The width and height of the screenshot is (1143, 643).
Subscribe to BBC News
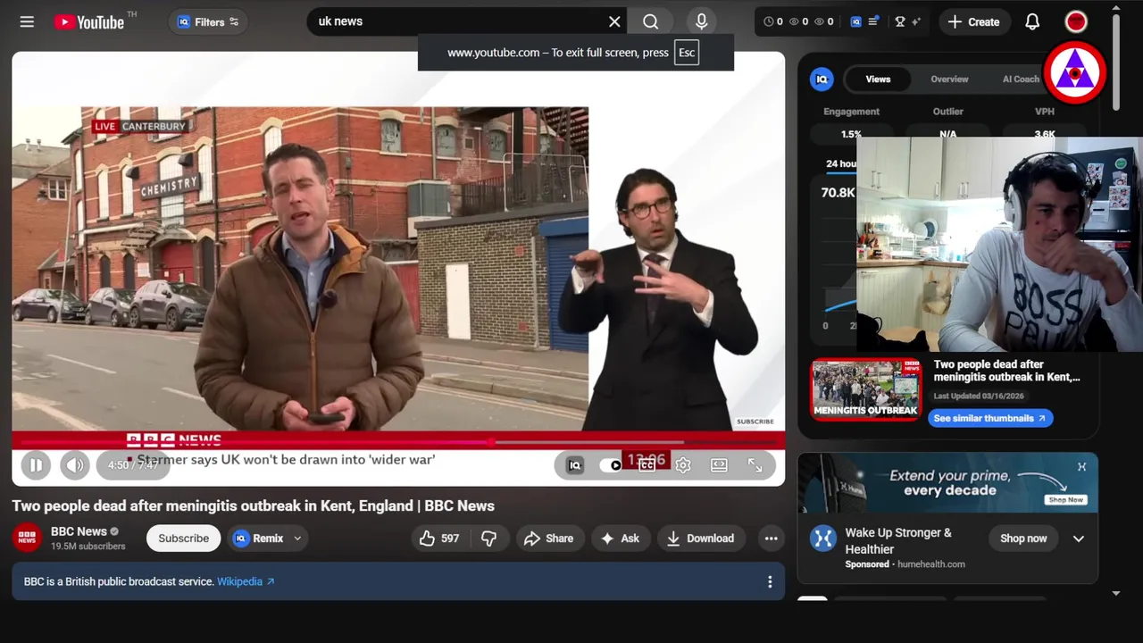click(x=183, y=538)
